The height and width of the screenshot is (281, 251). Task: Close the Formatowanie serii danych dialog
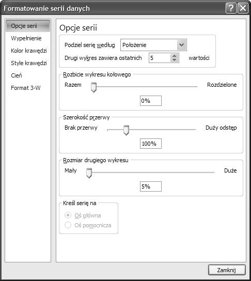pos(243,8)
